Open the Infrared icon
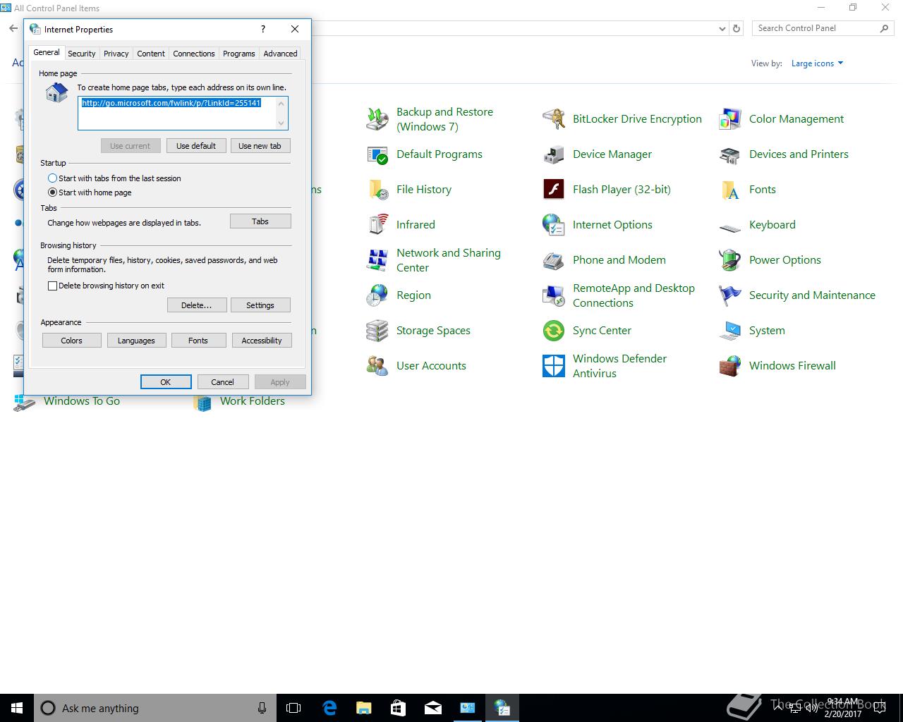 [x=377, y=225]
